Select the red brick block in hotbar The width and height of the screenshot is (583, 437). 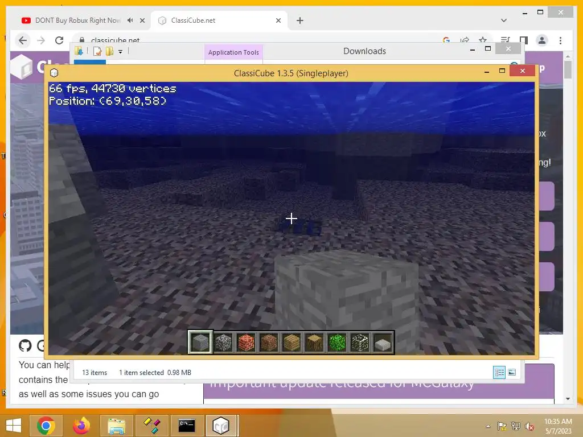246,342
